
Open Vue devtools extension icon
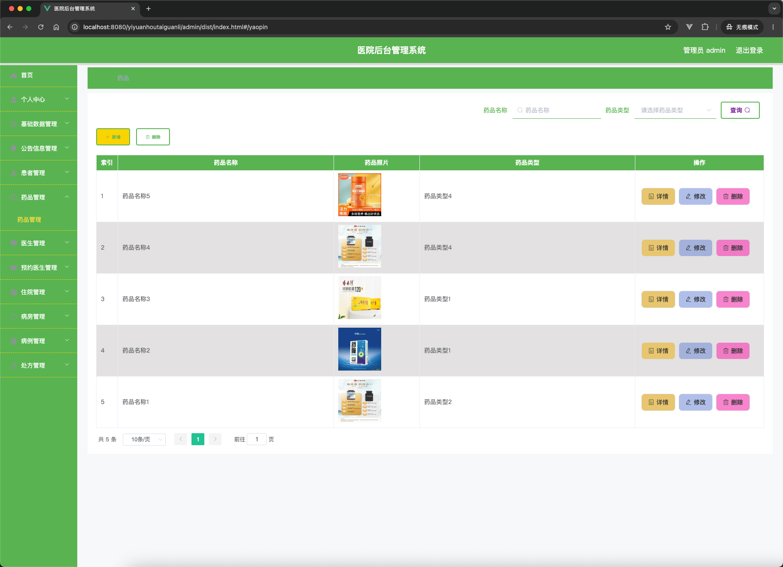[x=689, y=27]
